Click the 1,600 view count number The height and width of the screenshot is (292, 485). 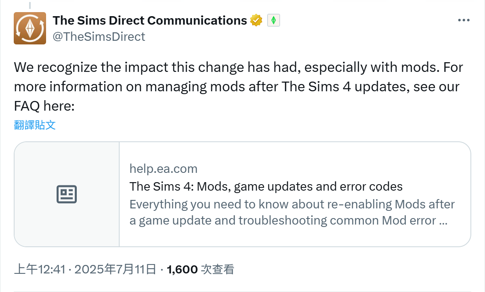click(x=182, y=269)
